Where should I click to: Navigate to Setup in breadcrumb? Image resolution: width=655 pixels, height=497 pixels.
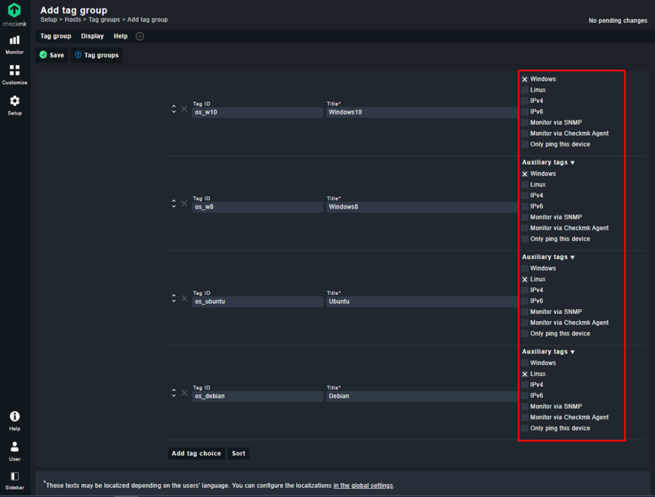click(49, 20)
